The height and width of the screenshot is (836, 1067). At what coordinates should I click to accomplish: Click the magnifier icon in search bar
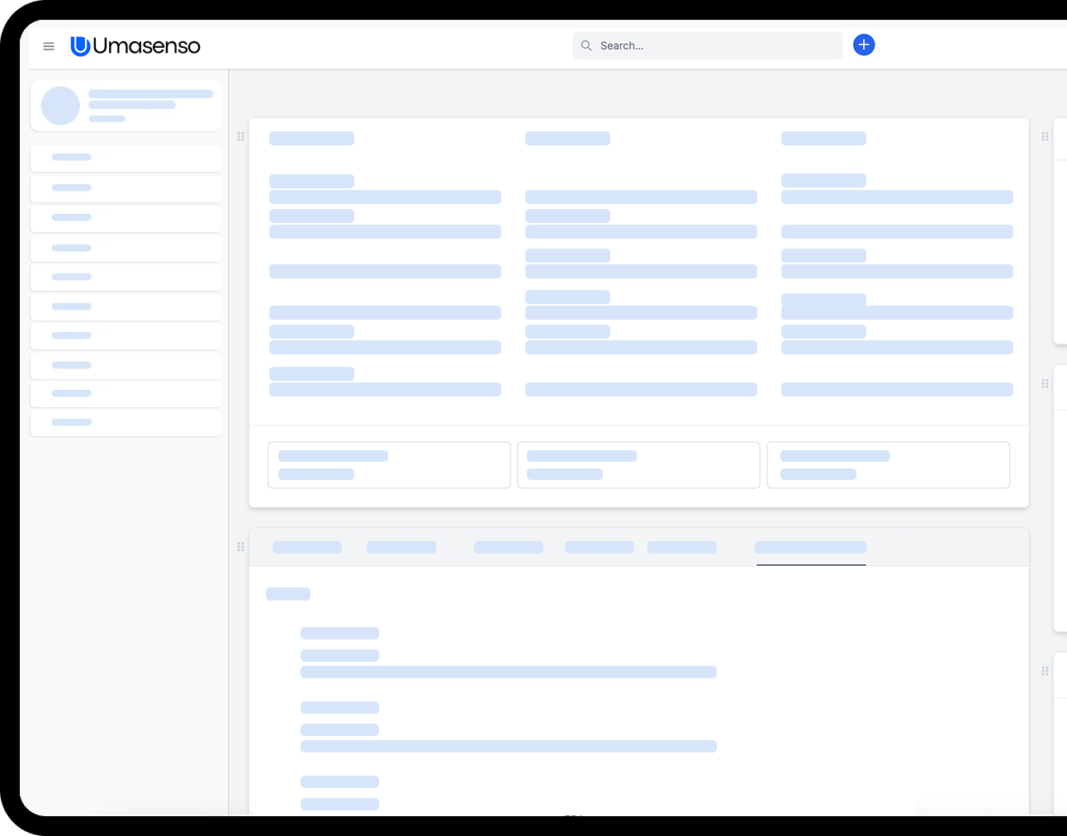(586, 45)
